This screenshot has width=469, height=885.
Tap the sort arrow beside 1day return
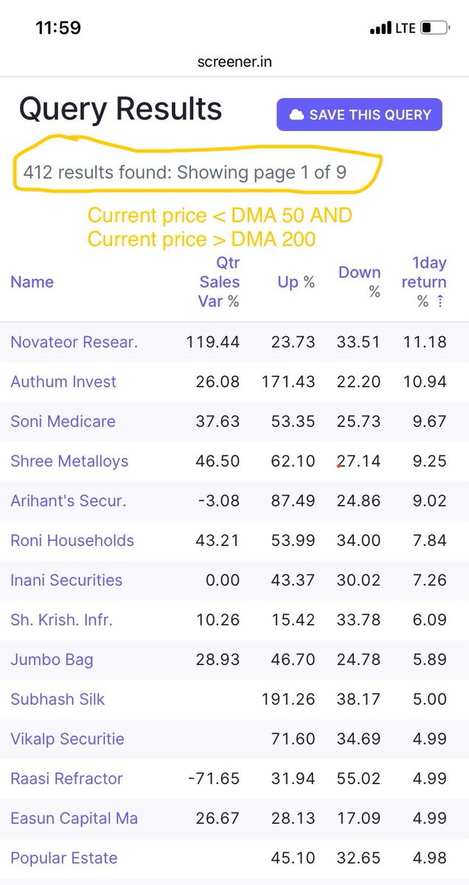pos(441,302)
